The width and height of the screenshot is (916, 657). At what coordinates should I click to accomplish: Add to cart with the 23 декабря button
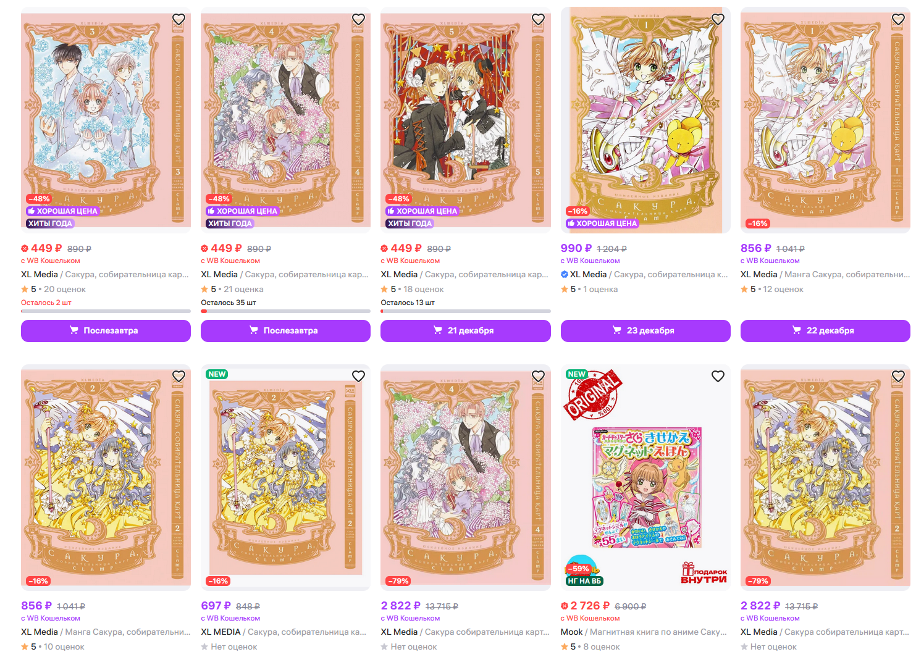tap(645, 330)
